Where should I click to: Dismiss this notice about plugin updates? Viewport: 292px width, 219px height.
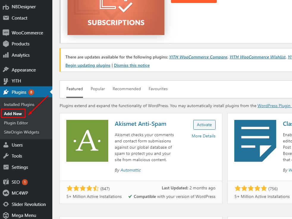coord(132,65)
